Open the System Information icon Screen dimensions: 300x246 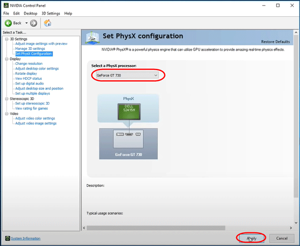click(x=7, y=239)
